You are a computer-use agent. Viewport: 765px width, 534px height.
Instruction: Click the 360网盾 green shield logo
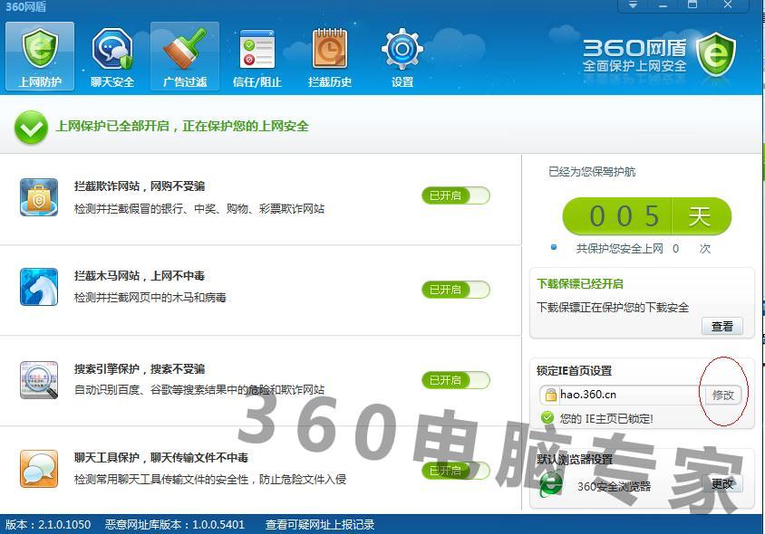click(716, 54)
